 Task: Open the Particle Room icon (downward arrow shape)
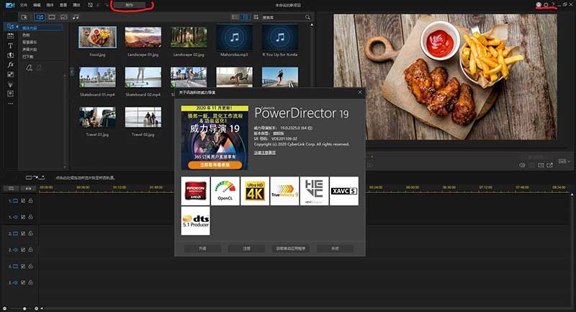pyautogui.click(x=10, y=84)
